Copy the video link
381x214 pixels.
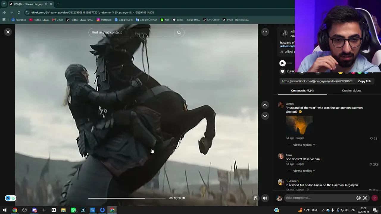[x=364, y=81]
